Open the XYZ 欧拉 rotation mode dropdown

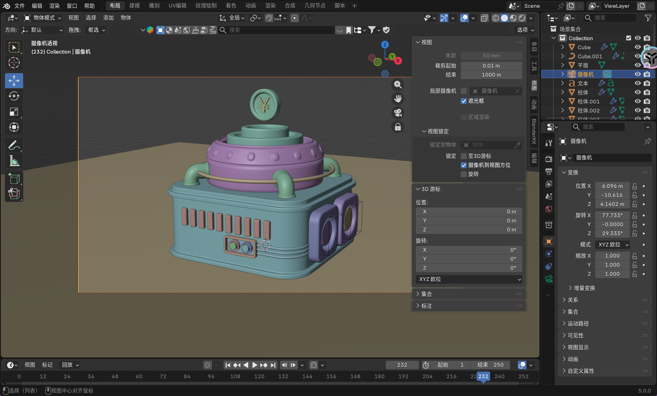(613, 245)
